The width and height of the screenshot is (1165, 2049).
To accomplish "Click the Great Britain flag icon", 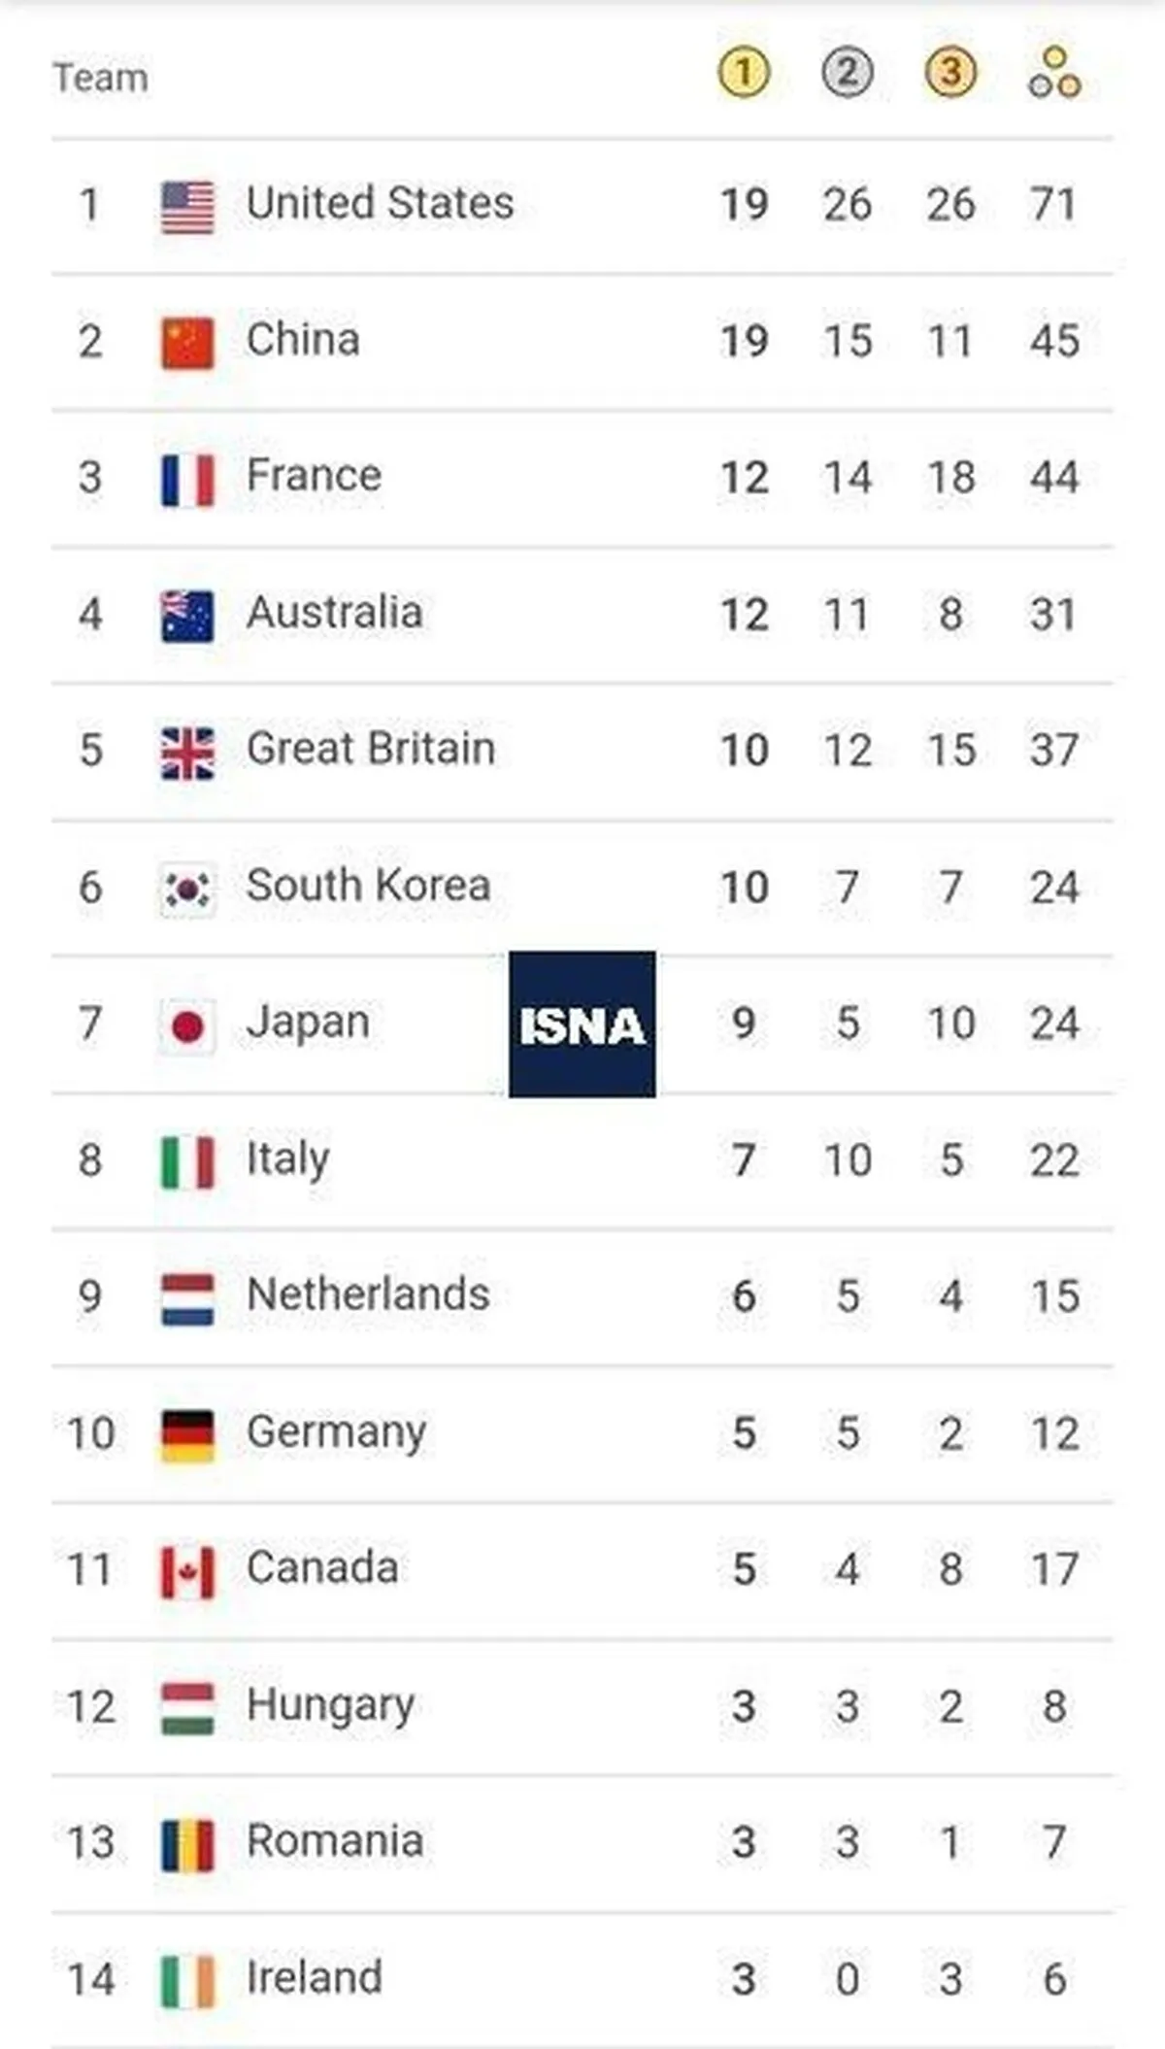I will click(x=187, y=753).
